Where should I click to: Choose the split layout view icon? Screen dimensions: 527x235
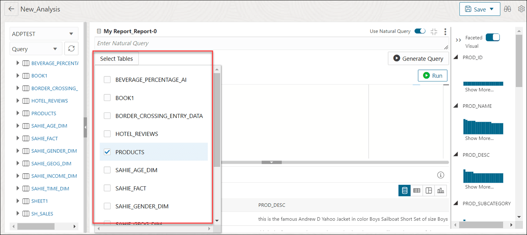coord(428,190)
